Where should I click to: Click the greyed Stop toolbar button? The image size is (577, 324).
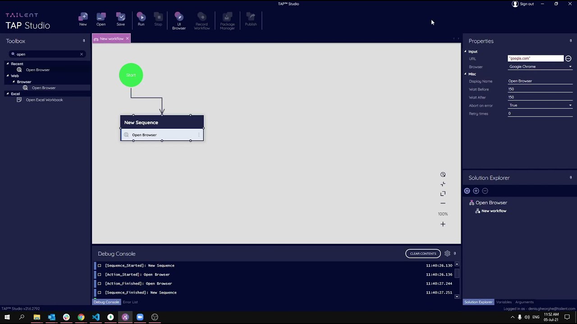point(158,20)
